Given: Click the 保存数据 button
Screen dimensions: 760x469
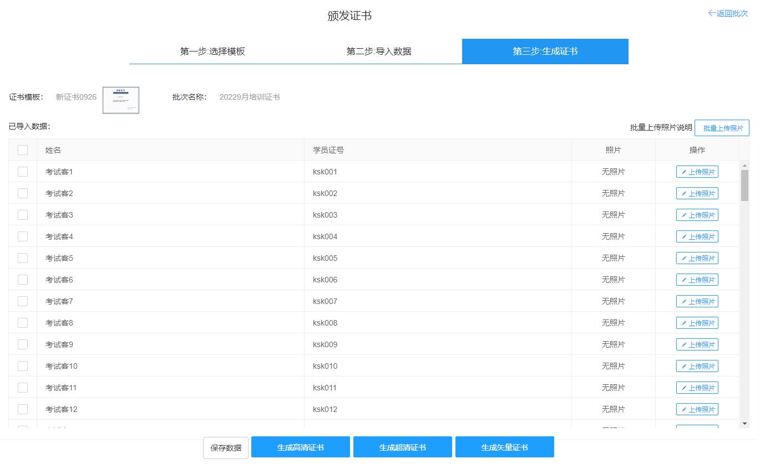Looking at the screenshot, I should (225, 447).
